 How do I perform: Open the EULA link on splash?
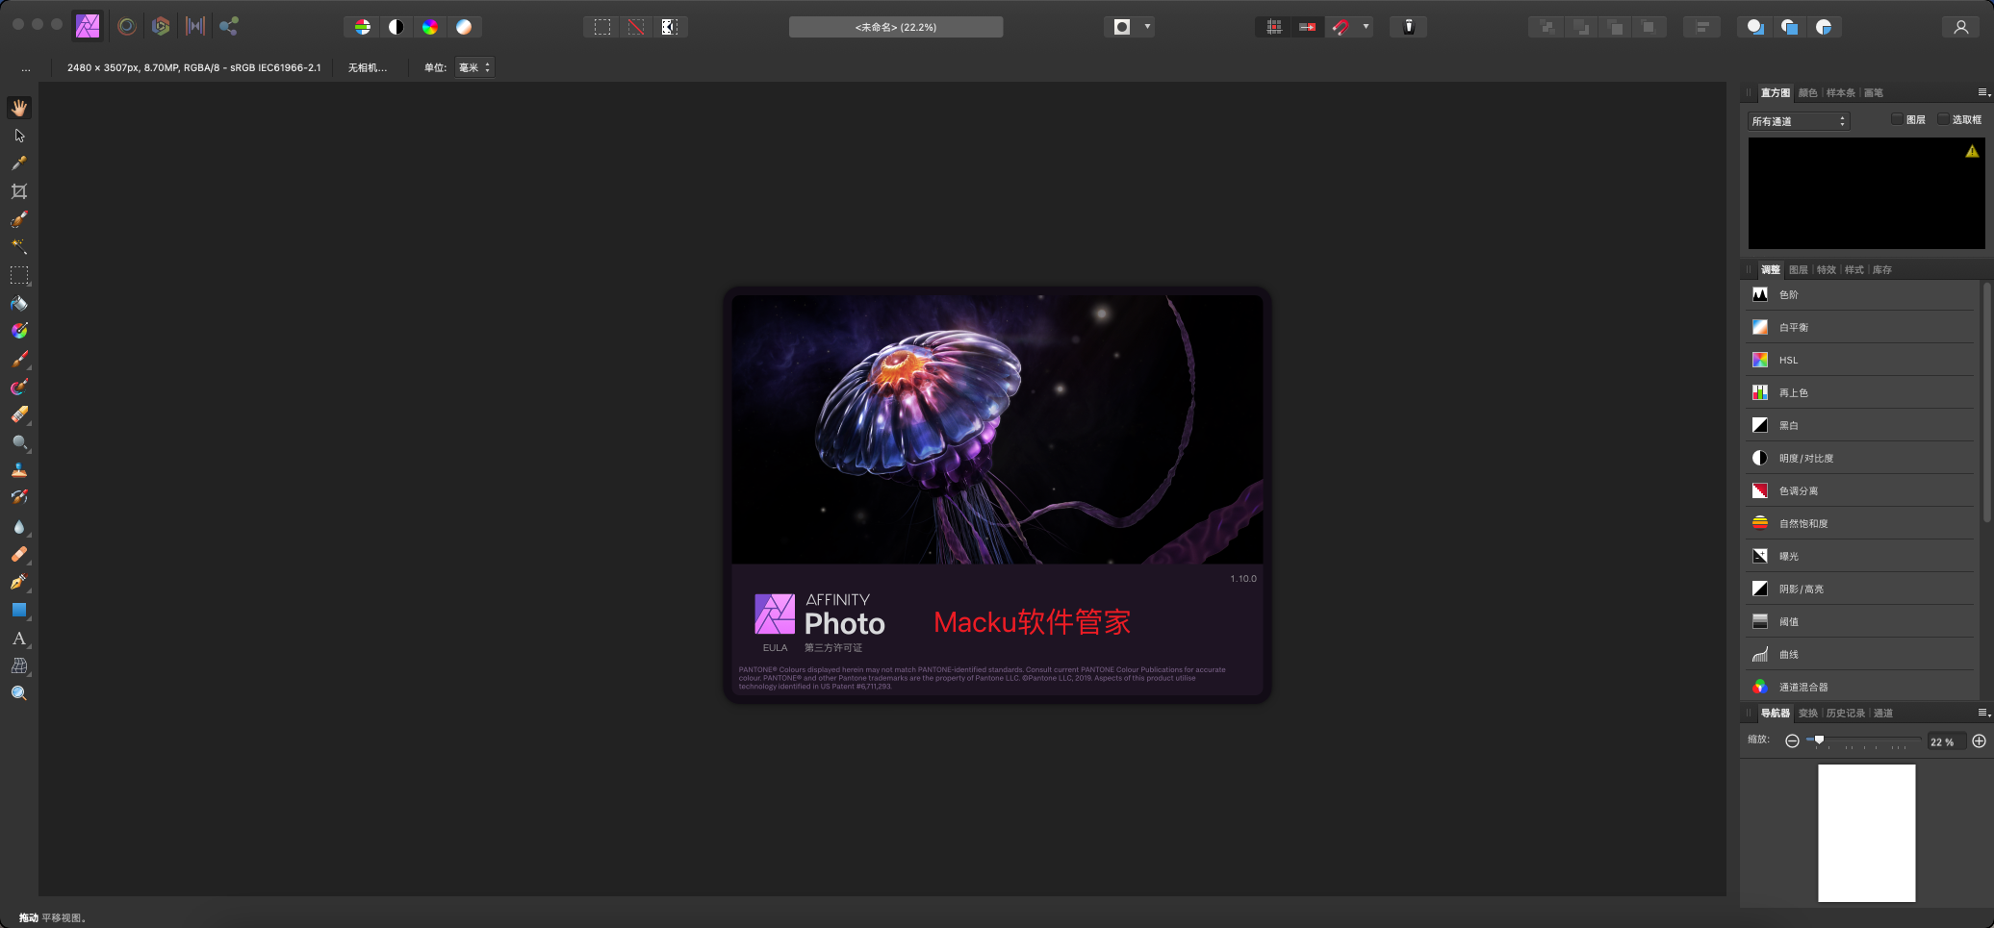(x=775, y=647)
